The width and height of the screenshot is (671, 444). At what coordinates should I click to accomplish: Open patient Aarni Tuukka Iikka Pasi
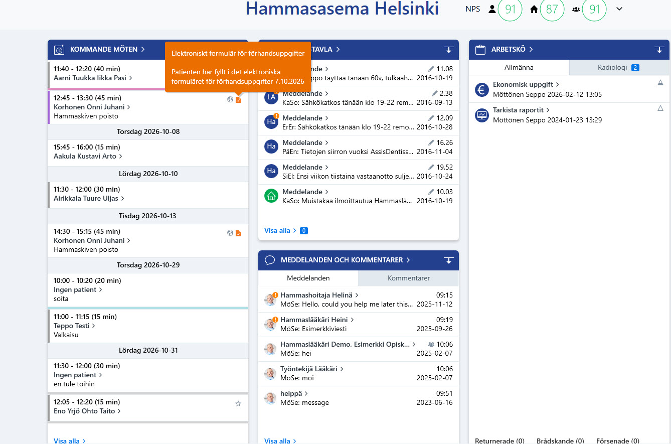pos(93,78)
